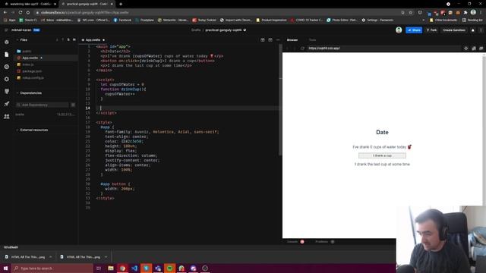Click 'I drank a cup' preview button
Image resolution: width=486 pixels, height=273 pixels.
[382, 155]
